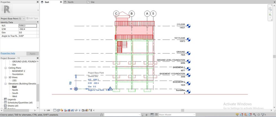The width and height of the screenshot is (276, 117).
Task: Click the E/W value field -502.4
Action: [x=28, y=29]
